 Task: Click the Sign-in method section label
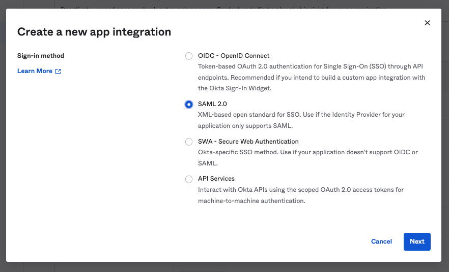point(41,56)
